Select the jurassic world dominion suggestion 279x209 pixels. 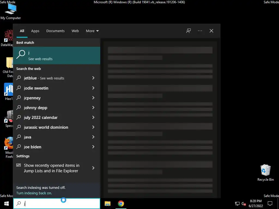(x=57, y=127)
